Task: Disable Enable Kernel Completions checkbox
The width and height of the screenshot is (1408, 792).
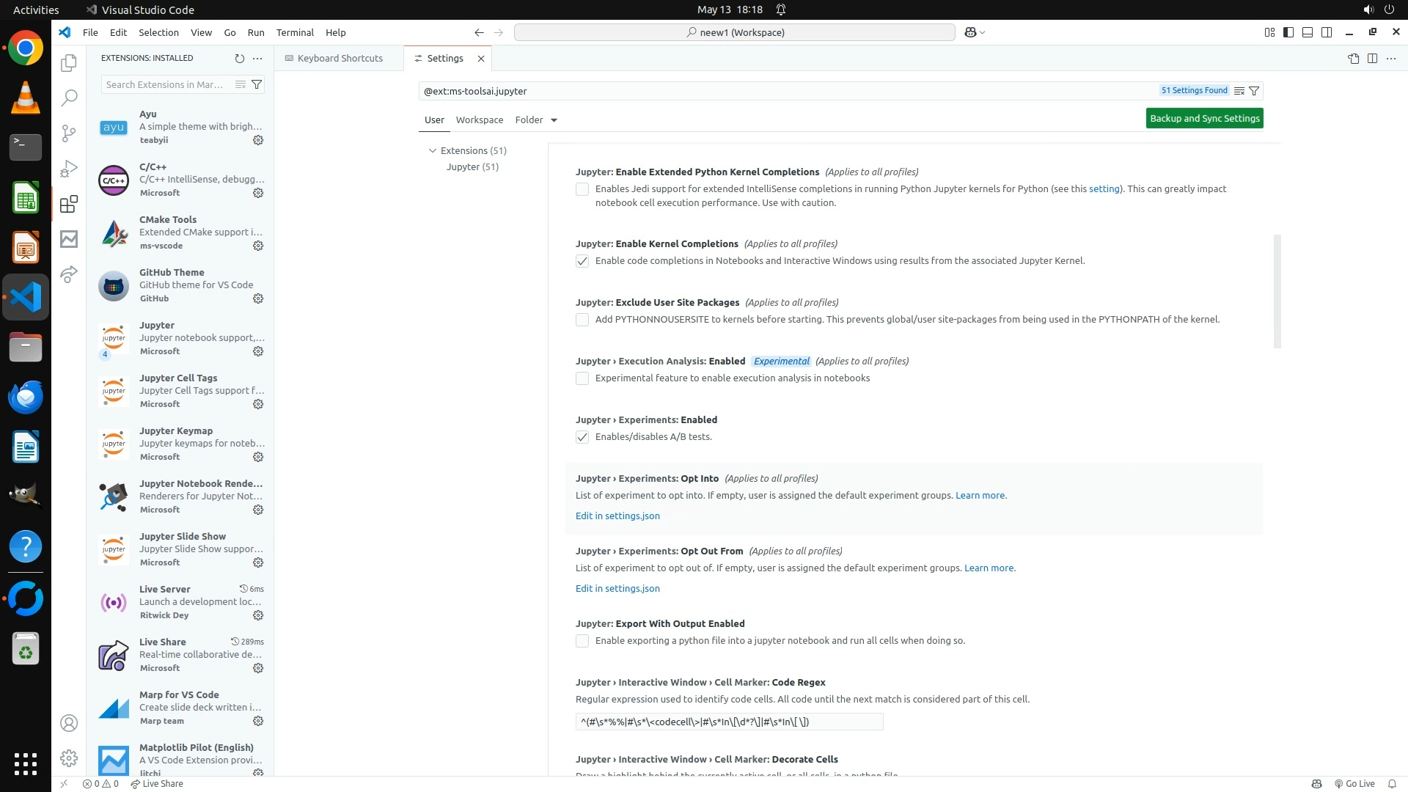Action: tap(582, 261)
